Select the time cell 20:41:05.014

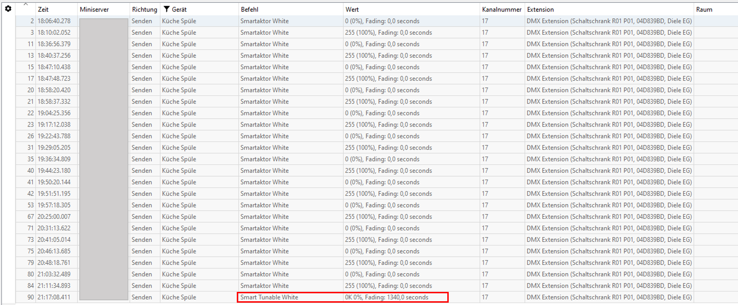point(54,239)
